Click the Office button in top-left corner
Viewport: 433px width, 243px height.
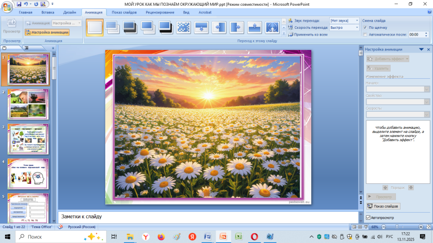(6, 5)
